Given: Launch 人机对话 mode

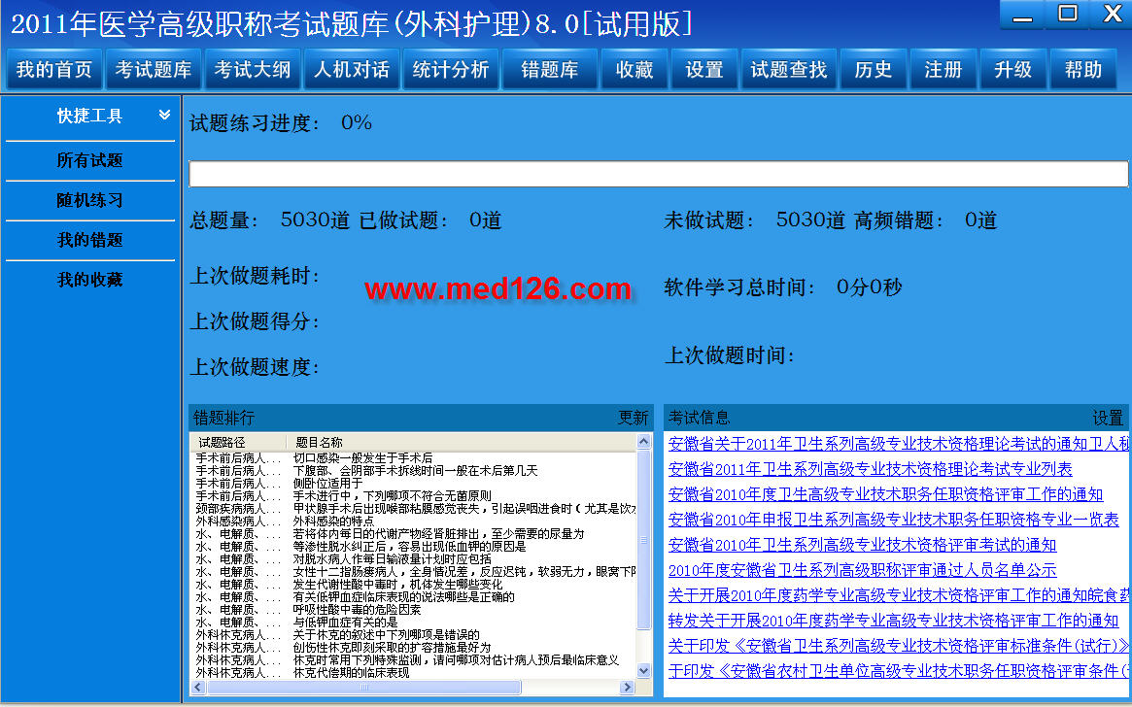Looking at the screenshot, I should pos(352,70).
